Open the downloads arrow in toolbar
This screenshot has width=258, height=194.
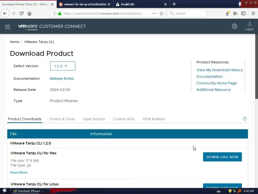[228, 13]
